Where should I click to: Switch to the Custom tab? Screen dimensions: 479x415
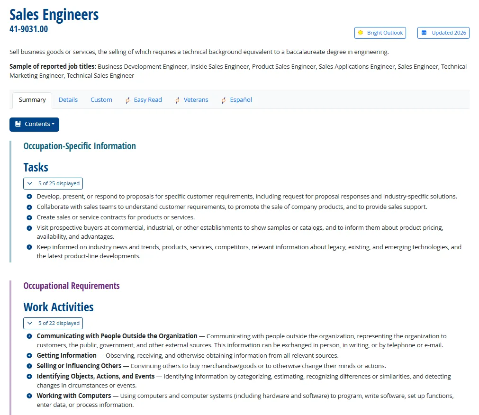[101, 100]
